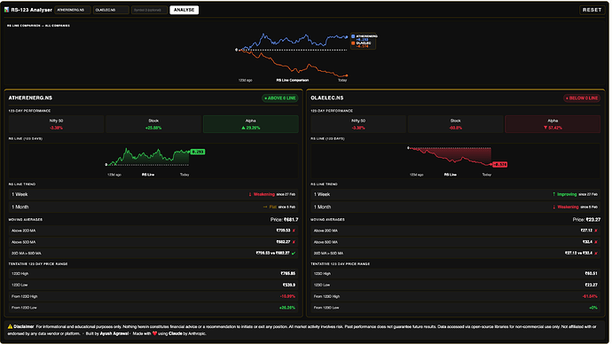612x344 pixels.
Task: Click the 1 Week label in ATHERENERG trend
Action: [x=20, y=194]
